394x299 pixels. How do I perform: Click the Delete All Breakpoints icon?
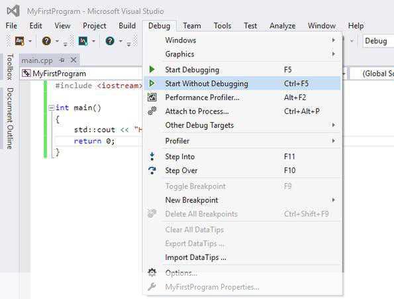[152, 213]
